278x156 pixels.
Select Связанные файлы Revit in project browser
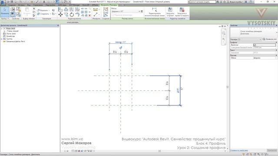coord(16,42)
